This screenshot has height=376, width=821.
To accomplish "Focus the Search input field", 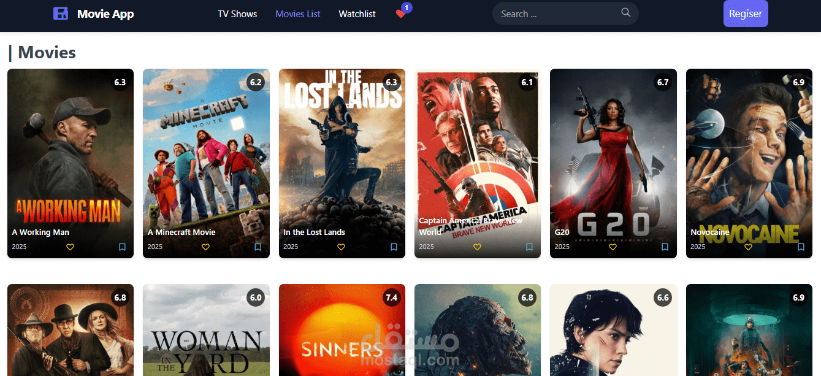I will [x=565, y=13].
